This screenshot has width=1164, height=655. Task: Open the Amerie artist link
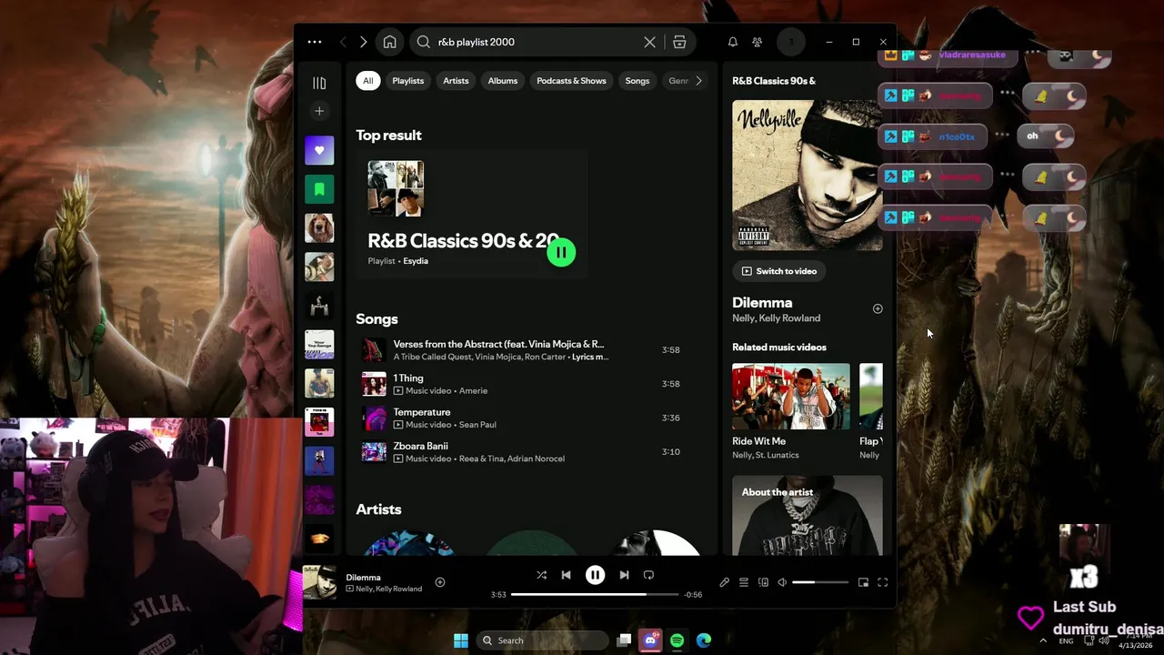tap(473, 391)
